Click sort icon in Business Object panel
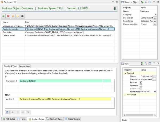The height and width of the screenshot is (122, 160). 142,2
